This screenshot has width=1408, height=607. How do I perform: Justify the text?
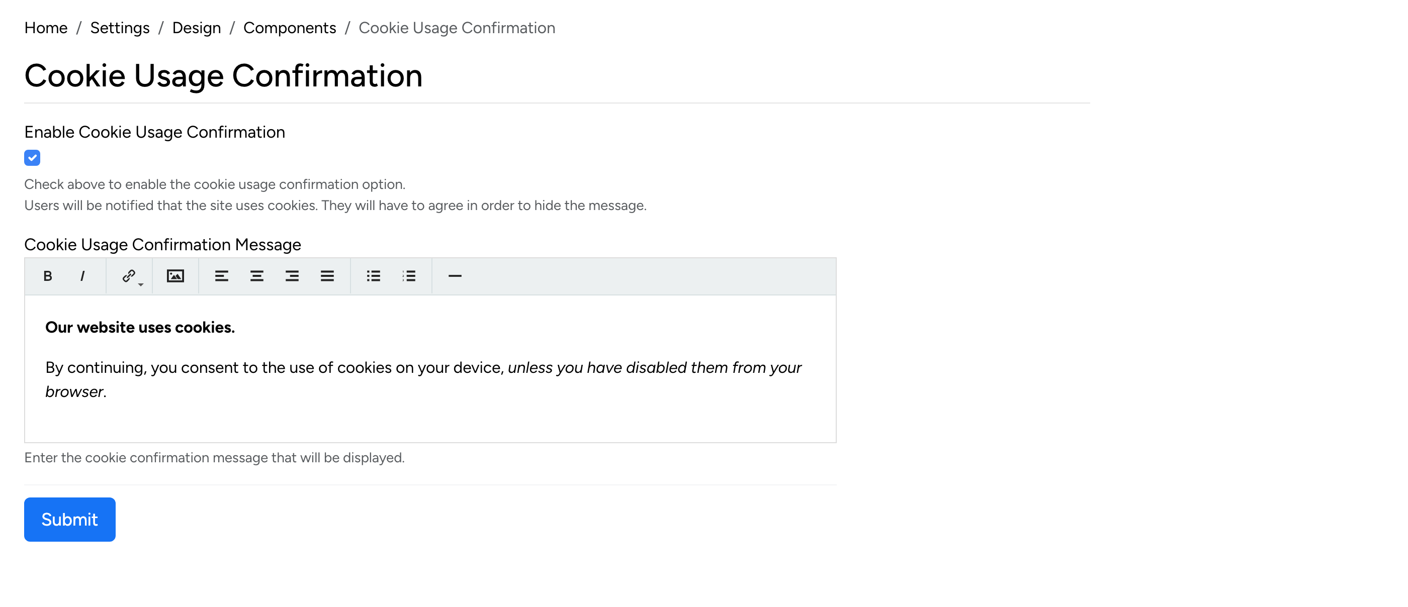(x=327, y=276)
